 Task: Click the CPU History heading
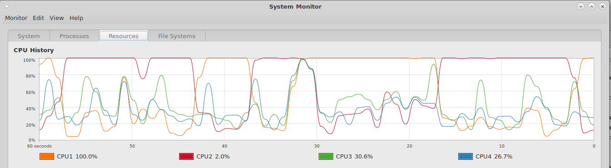[x=34, y=50]
